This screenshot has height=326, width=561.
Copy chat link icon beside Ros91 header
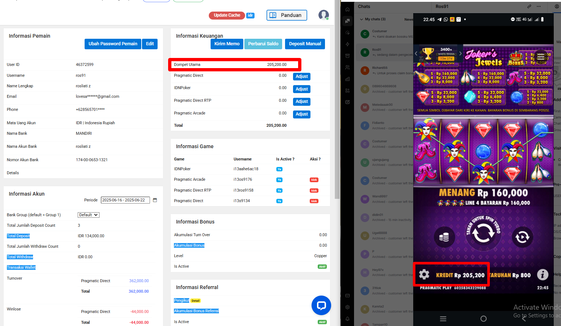[x=529, y=7]
